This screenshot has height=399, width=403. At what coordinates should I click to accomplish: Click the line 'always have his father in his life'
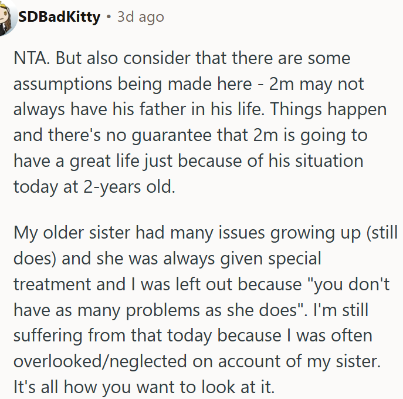click(139, 109)
